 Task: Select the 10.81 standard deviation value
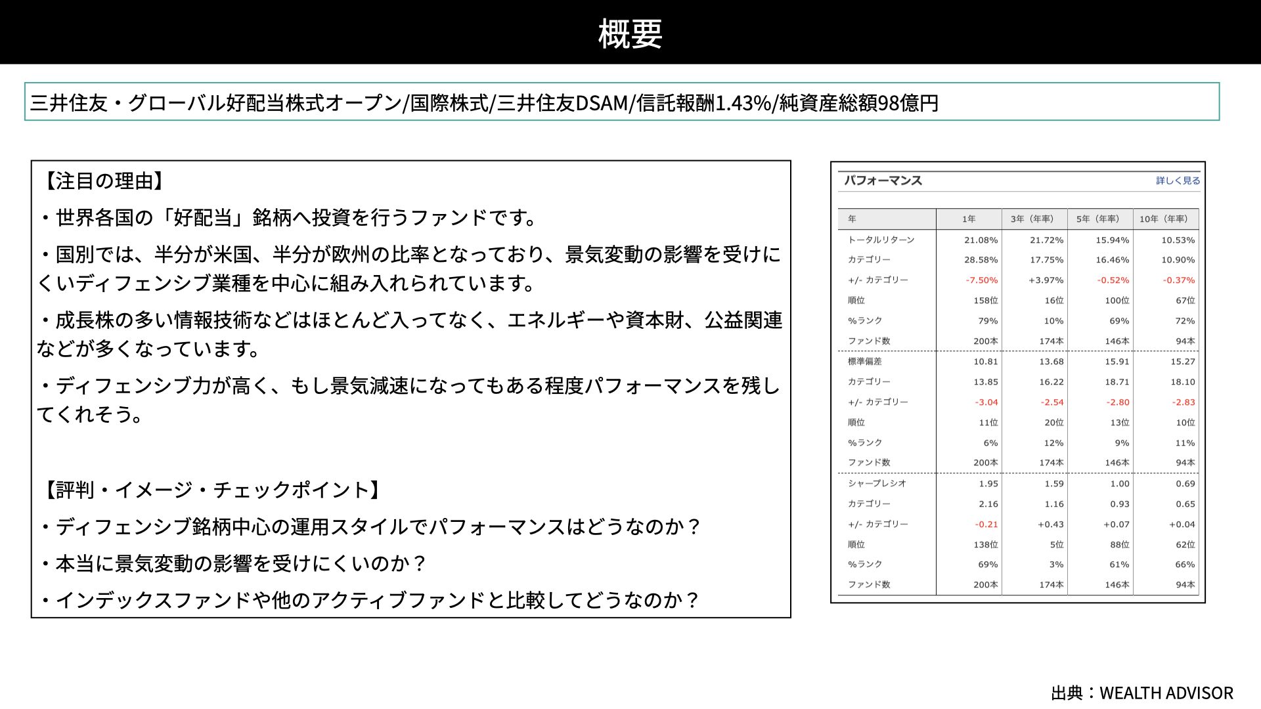tap(985, 362)
